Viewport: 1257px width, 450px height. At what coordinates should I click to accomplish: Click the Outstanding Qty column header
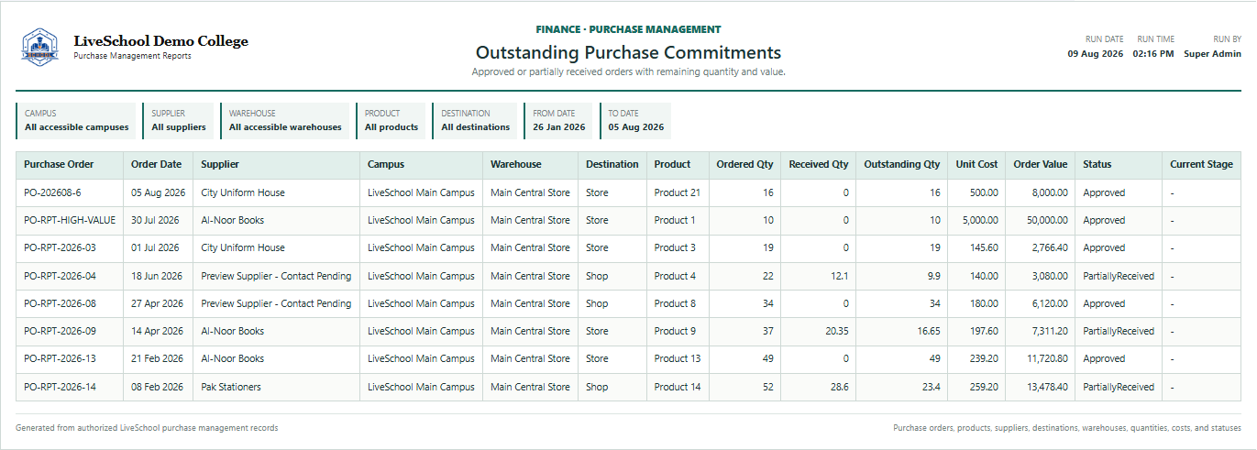tap(902, 165)
